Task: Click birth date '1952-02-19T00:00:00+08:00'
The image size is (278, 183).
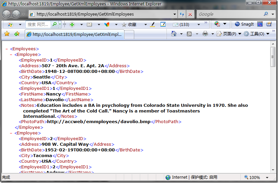Action: click(80, 150)
